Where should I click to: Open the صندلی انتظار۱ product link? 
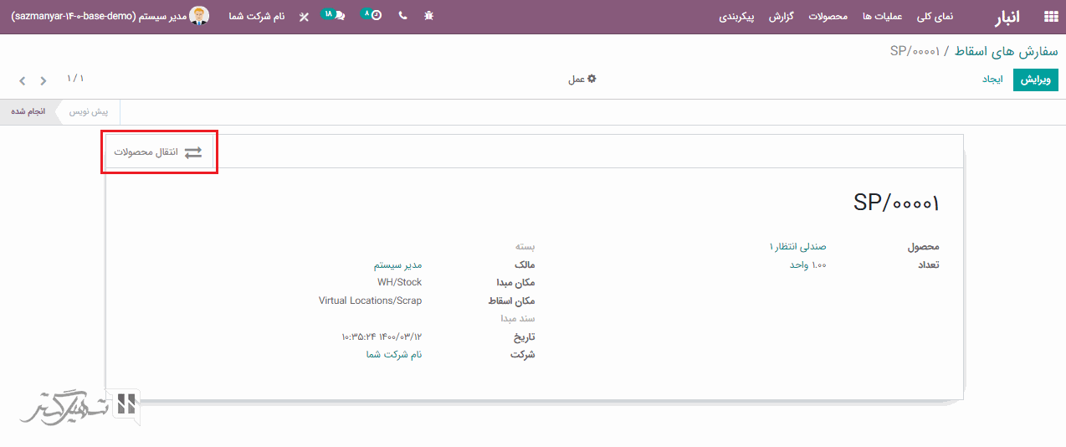coord(797,247)
